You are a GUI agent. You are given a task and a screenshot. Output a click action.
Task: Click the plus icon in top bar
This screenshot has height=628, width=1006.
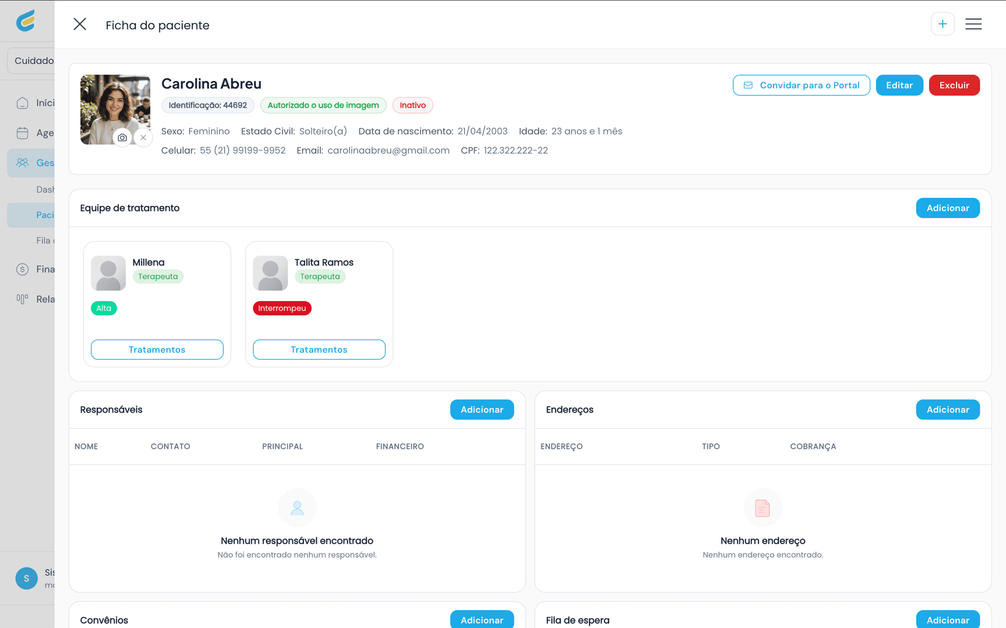coord(942,24)
